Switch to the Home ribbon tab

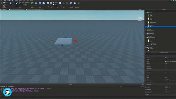tap(16, 1)
